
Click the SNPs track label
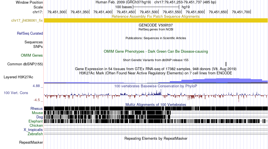pyautogui.click(x=38, y=46)
